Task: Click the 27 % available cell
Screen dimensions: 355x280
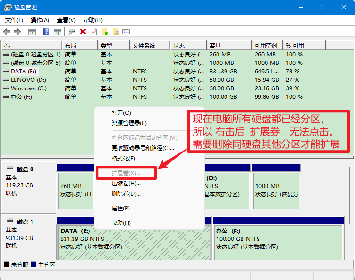Action: tap(292, 80)
